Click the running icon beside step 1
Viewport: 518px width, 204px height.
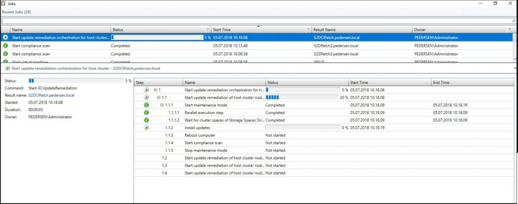146,90
